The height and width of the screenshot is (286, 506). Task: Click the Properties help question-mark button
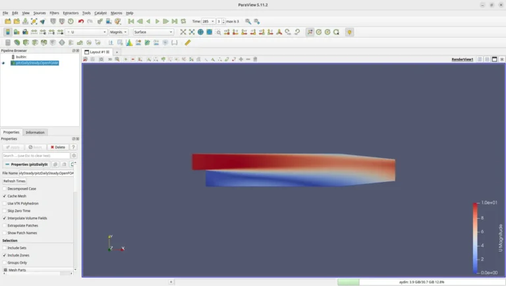(73, 147)
